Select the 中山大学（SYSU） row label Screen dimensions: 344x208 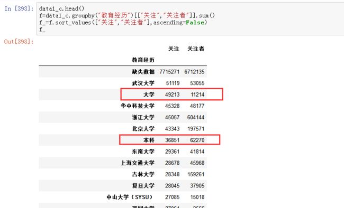point(130,197)
